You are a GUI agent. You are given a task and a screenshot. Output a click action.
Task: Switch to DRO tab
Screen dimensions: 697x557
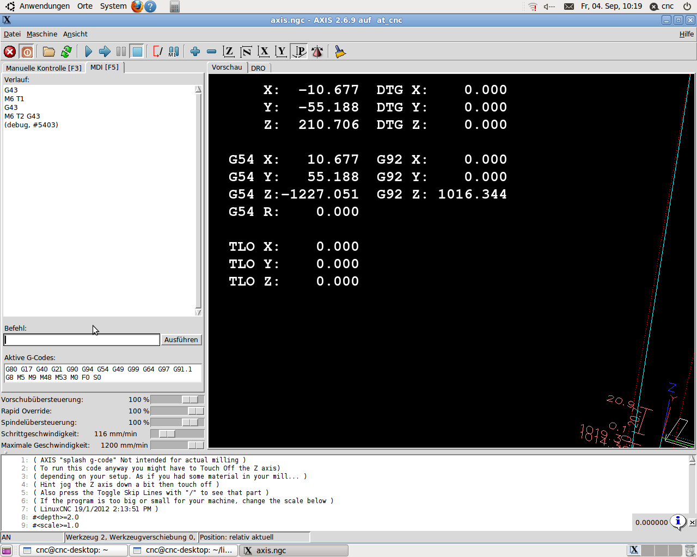[258, 68]
